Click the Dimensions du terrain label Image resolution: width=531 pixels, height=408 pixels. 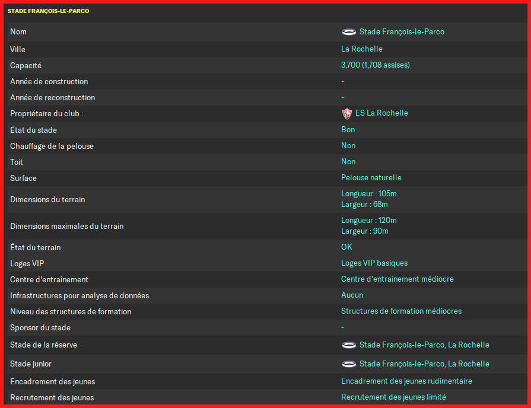click(47, 200)
